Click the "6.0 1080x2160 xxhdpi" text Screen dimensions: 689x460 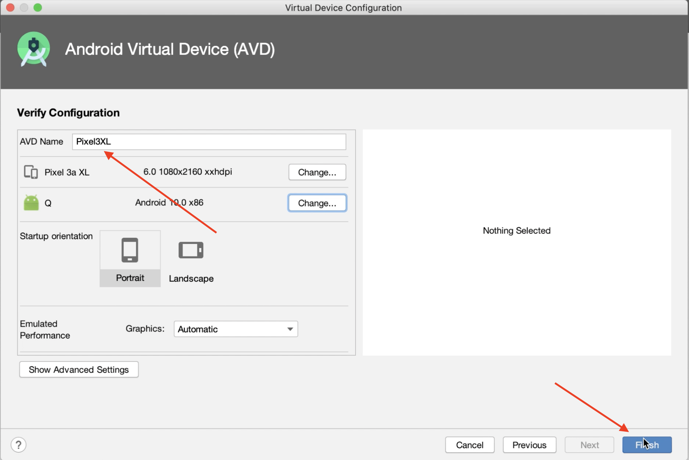click(188, 172)
